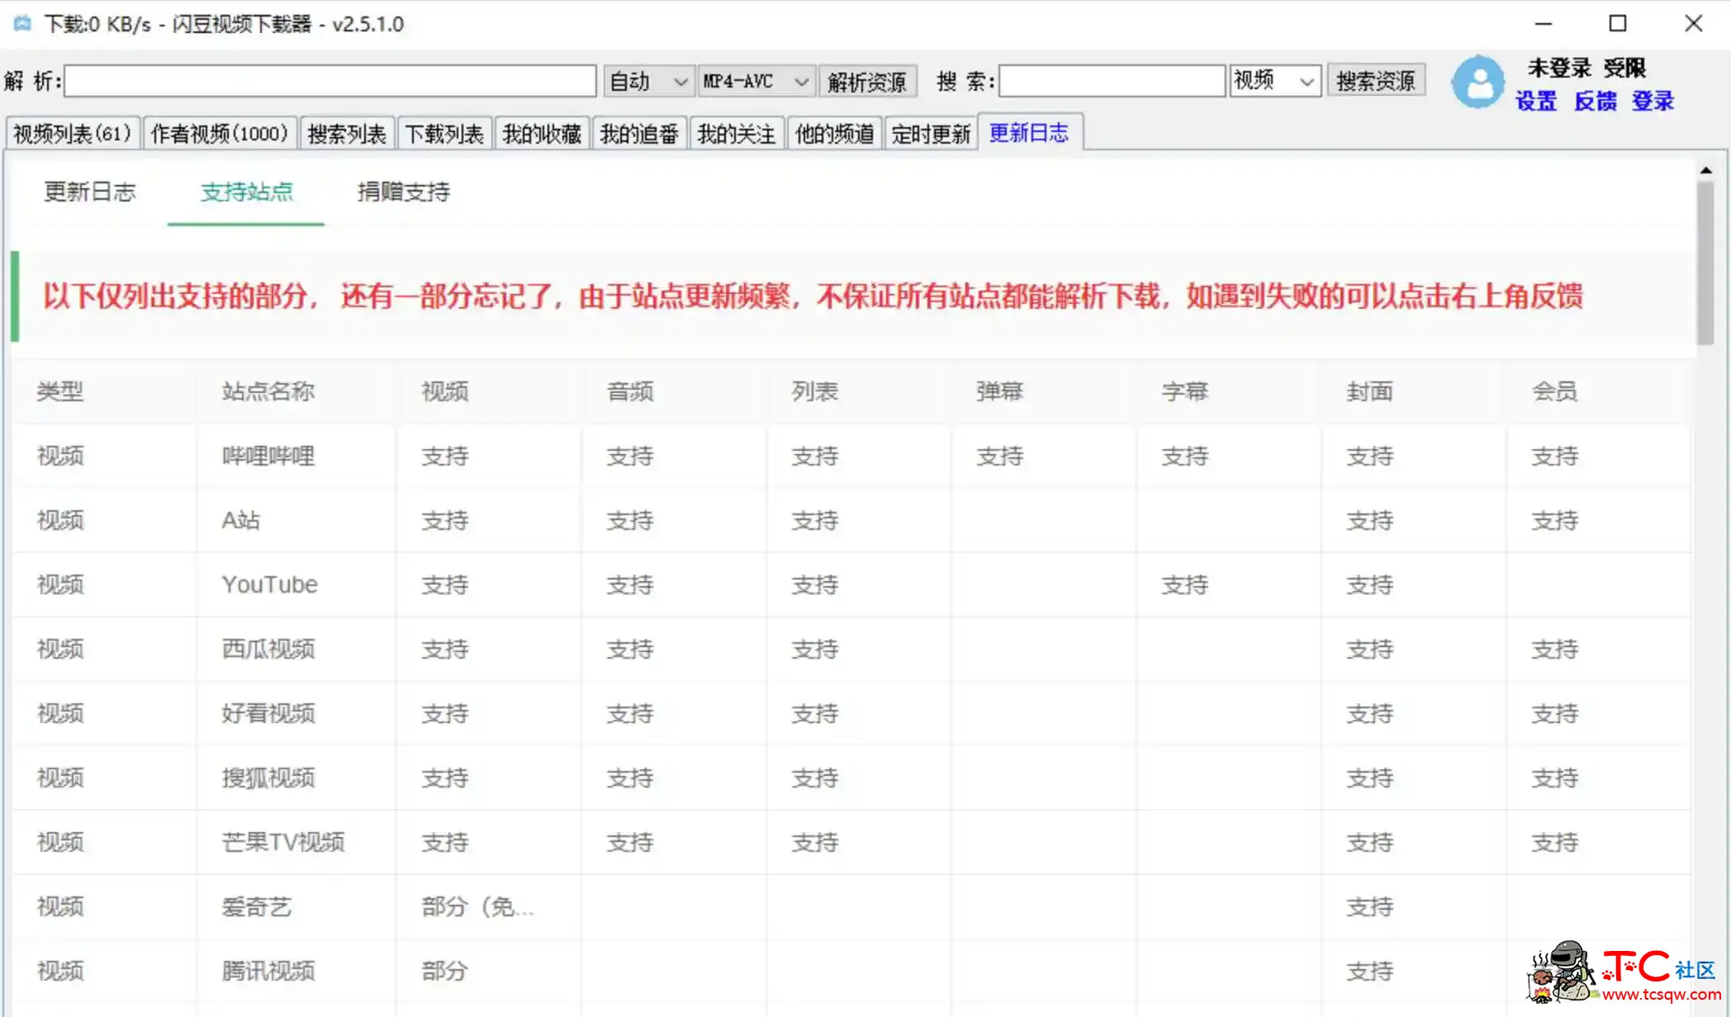Select the 支持站点 sub-tab

pyautogui.click(x=246, y=192)
